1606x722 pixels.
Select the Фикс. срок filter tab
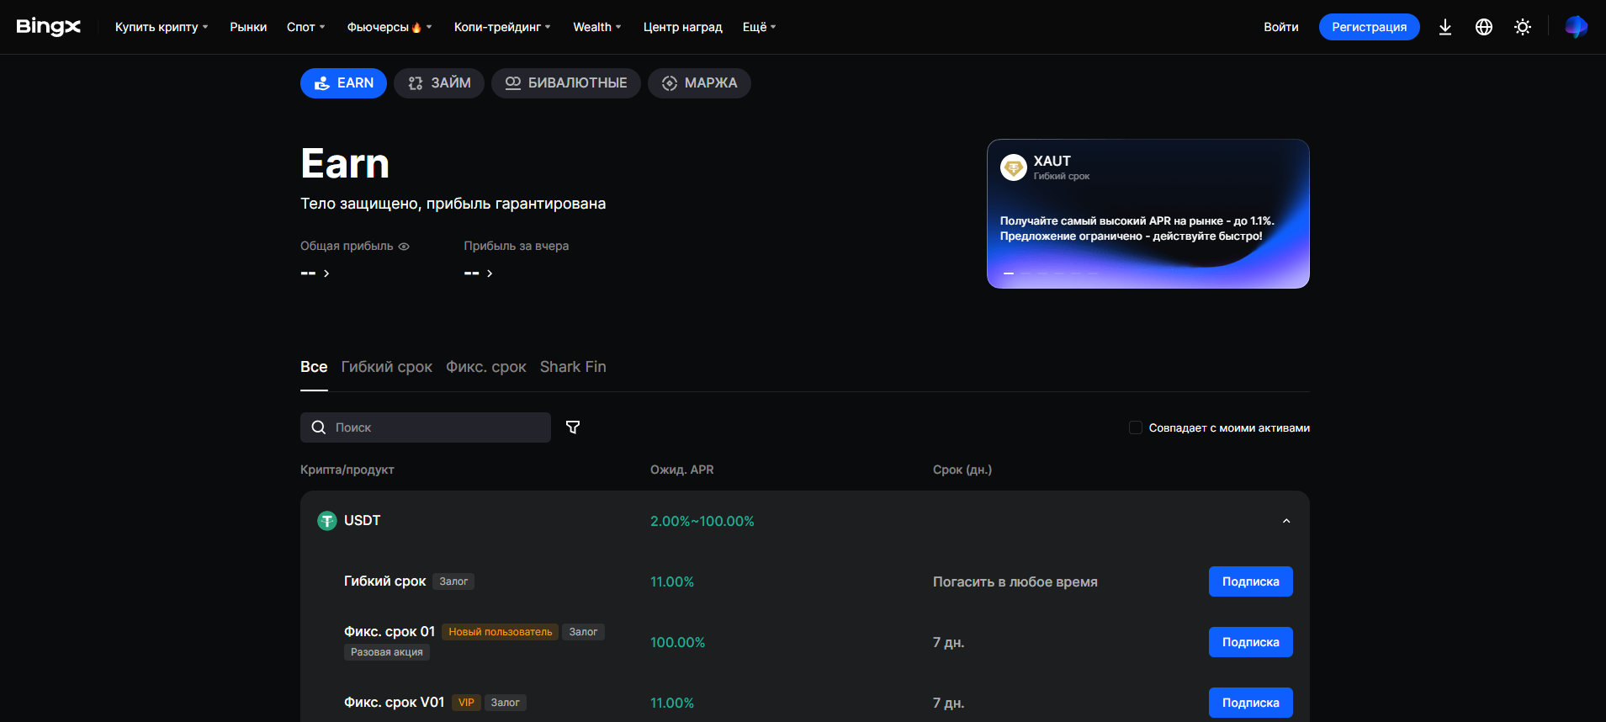486,367
